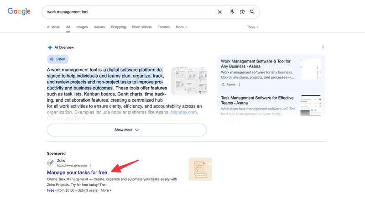Image resolution: width=365 pixels, height=199 pixels.
Task: Open the AI Overview three-dot options menu
Action: [323, 48]
